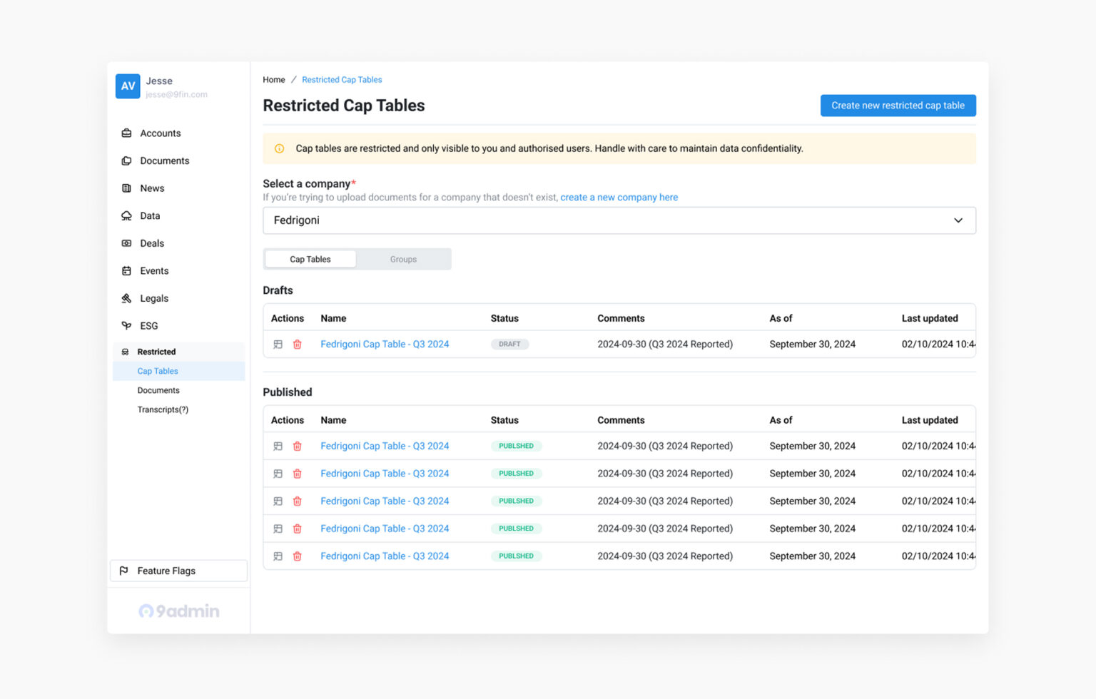This screenshot has width=1096, height=699.
Task: Click the Restricted Cap Tables page title
Action: point(344,106)
